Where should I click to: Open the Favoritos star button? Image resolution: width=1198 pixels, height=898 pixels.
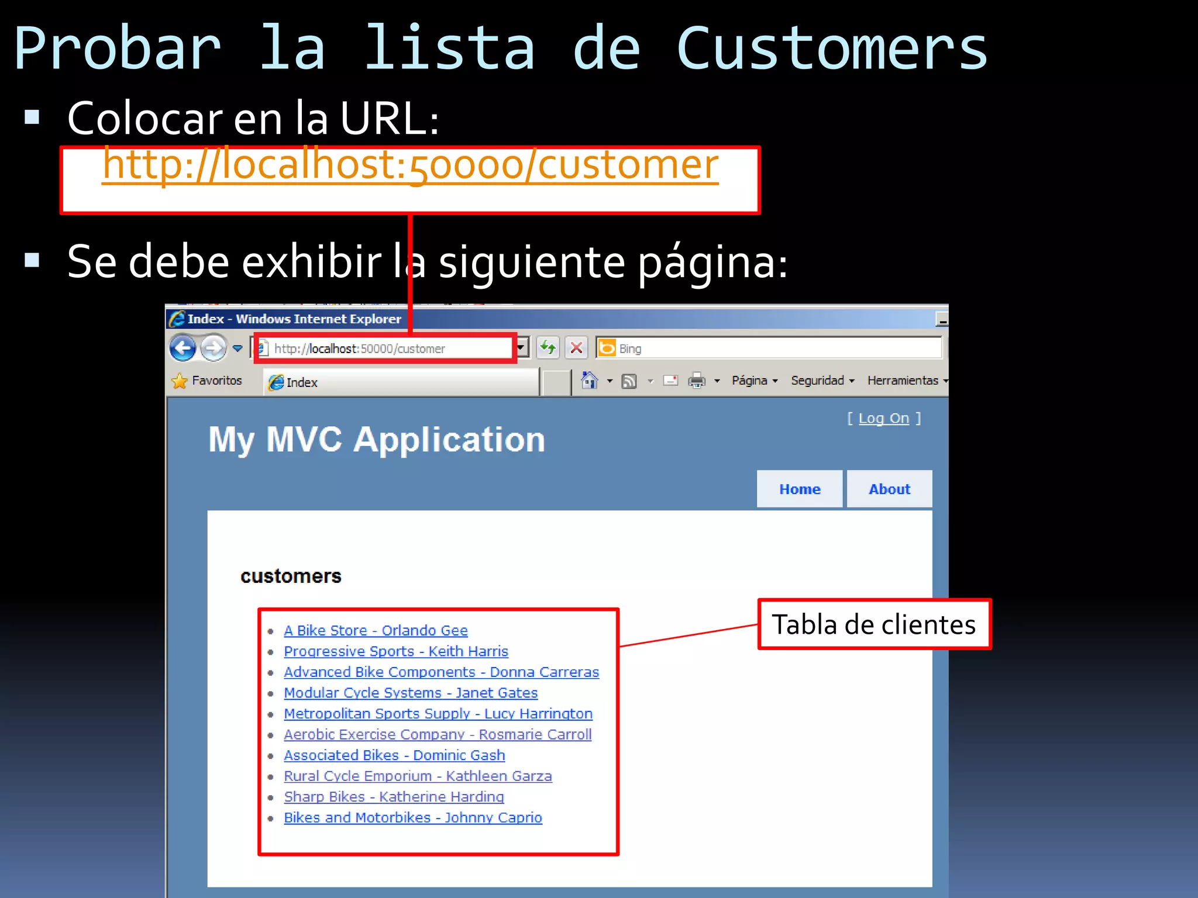pos(206,381)
